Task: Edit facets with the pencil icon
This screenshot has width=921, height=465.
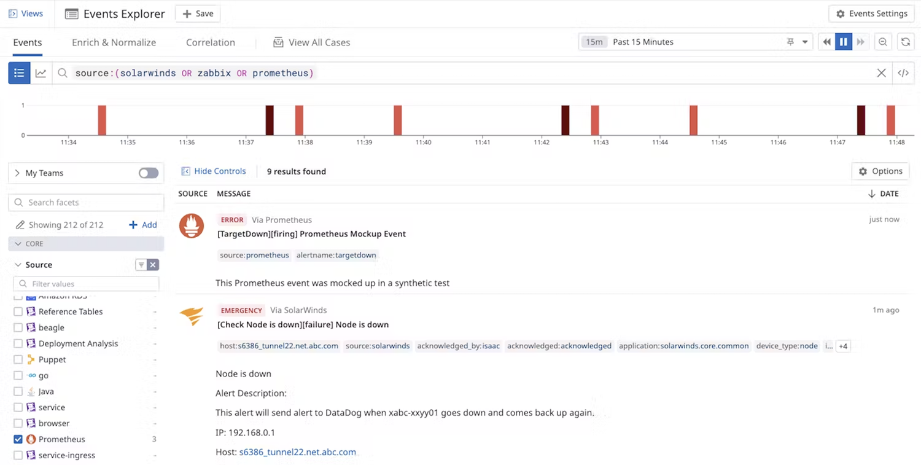Action: click(x=20, y=225)
